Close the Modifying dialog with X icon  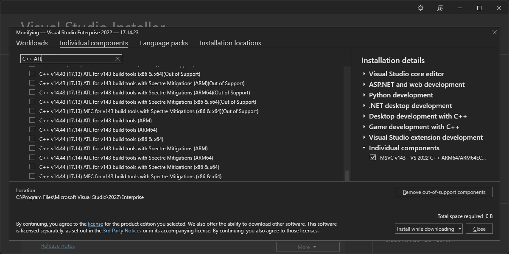494,32
